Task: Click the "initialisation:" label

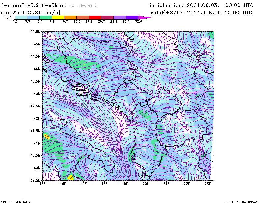Action: (167, 5)
